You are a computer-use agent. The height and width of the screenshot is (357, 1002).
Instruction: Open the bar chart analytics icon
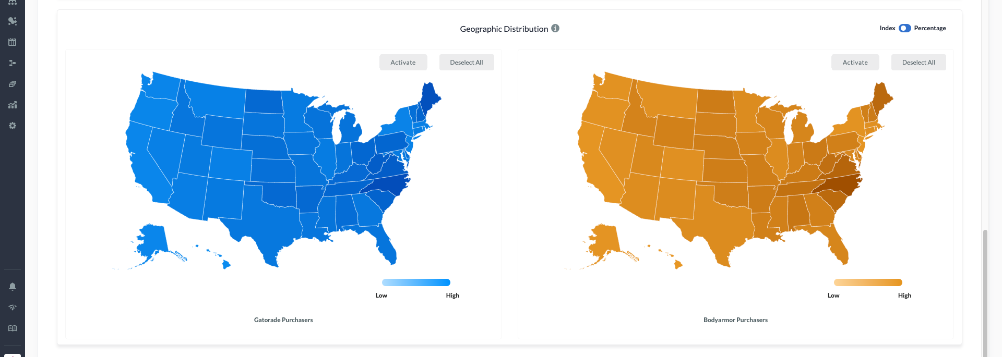point(13,105)
